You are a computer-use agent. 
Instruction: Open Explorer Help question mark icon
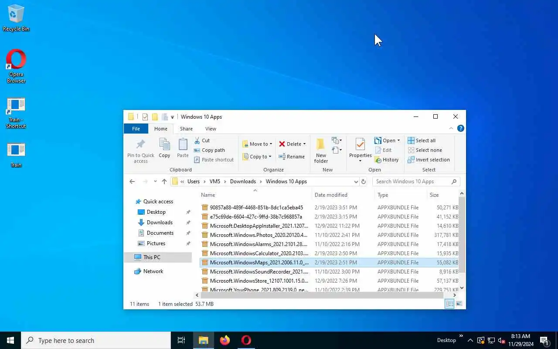(x=460, y=128)
